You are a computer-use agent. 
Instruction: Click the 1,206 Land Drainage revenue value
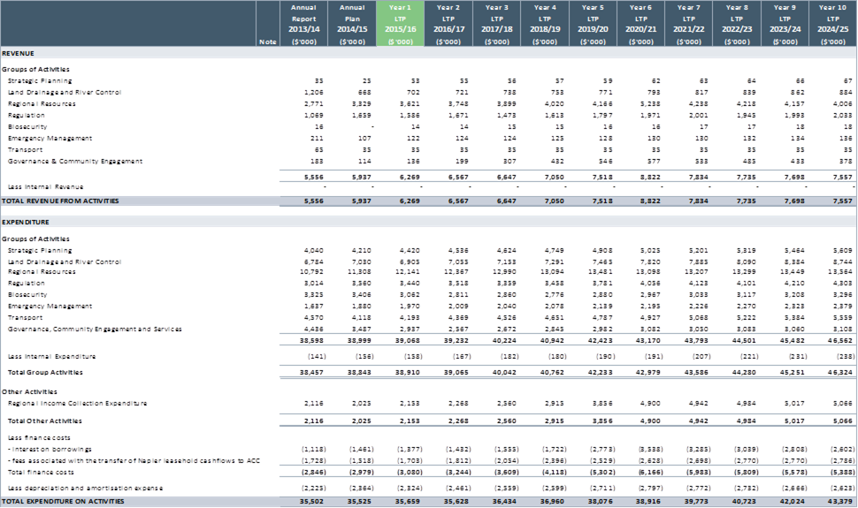point(315,93)
